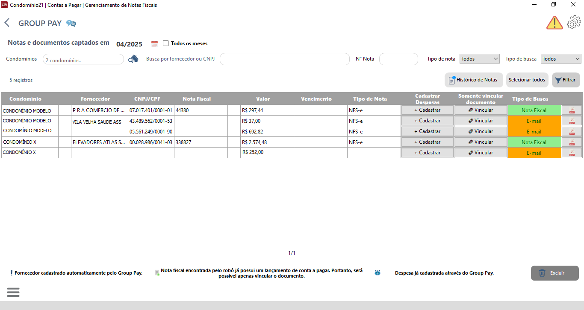
Task: Sort by Vencimento column header
Action: (316, 99)
